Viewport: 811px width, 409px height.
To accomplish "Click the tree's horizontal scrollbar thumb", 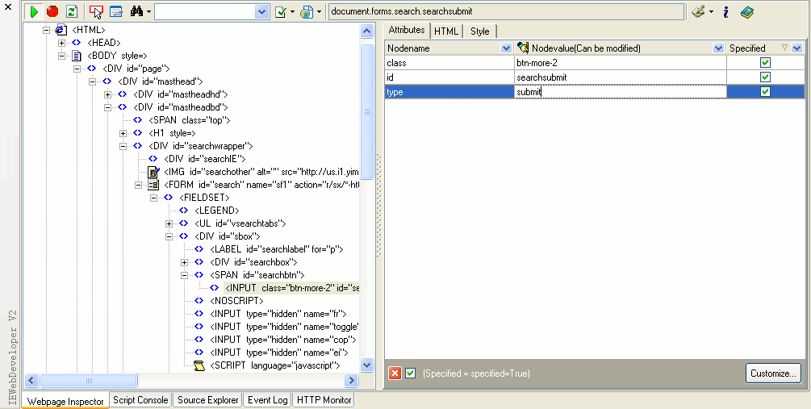I will point(77,382).
